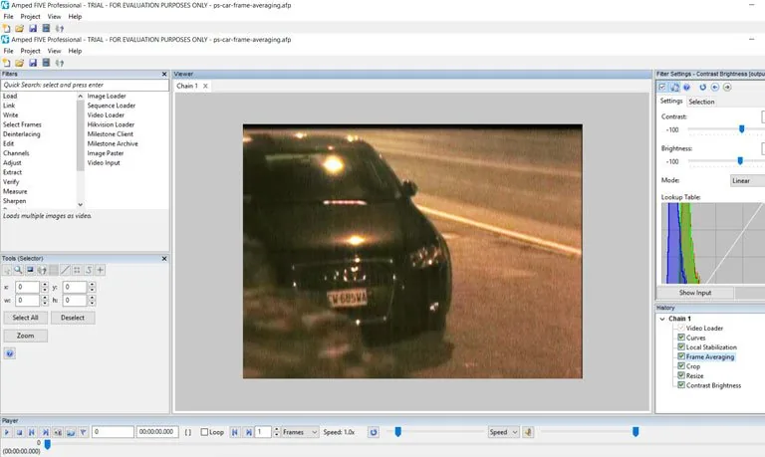765x457 pixels.
Task: Click the Select All button
Action: pyautogui.click(x=25, y=318)
